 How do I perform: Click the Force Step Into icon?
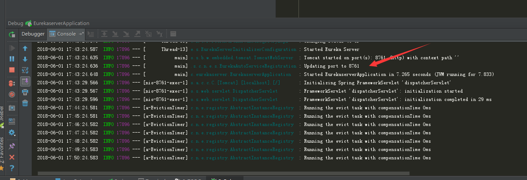point(126,34)
